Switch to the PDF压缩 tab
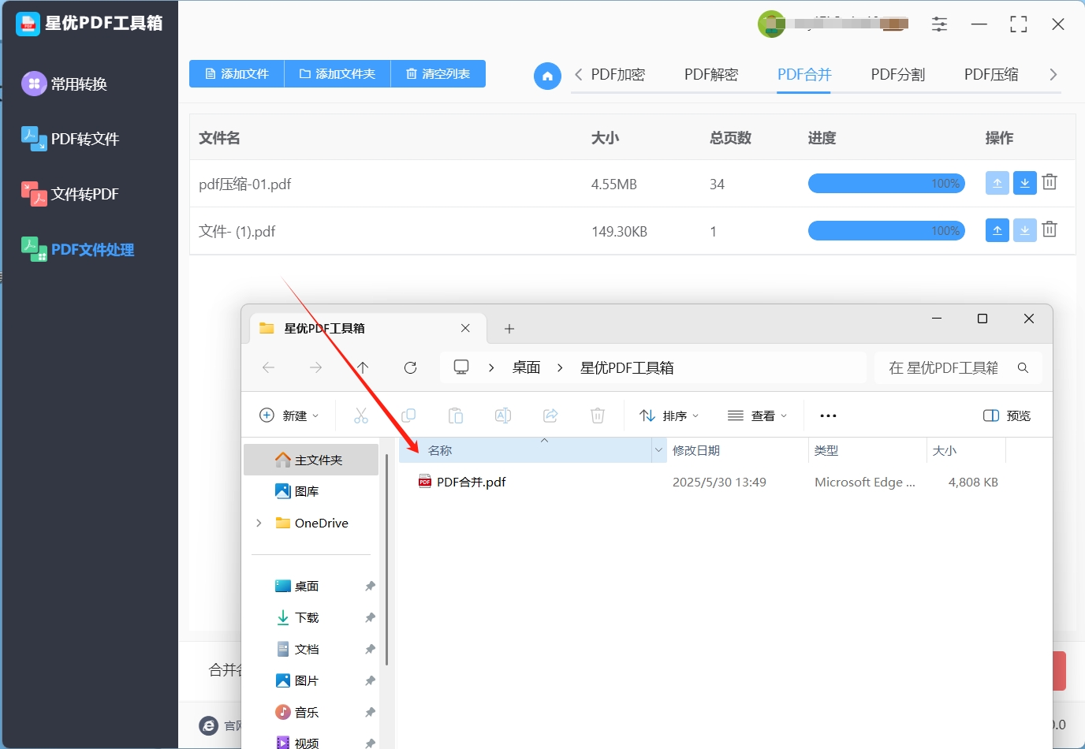Image resolution: width=1085 pixels, height=749 pixels. point(991,74)
